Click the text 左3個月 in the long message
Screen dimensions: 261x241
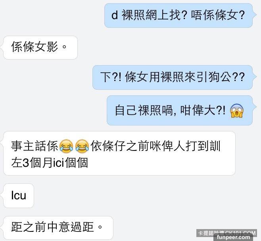(x=32, y=163)
